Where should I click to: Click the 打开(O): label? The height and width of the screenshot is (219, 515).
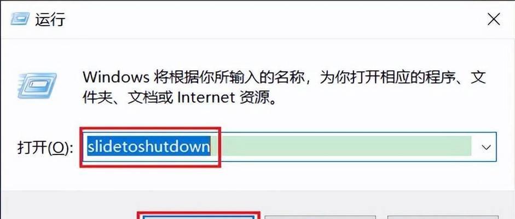click(x=44, y=148)
